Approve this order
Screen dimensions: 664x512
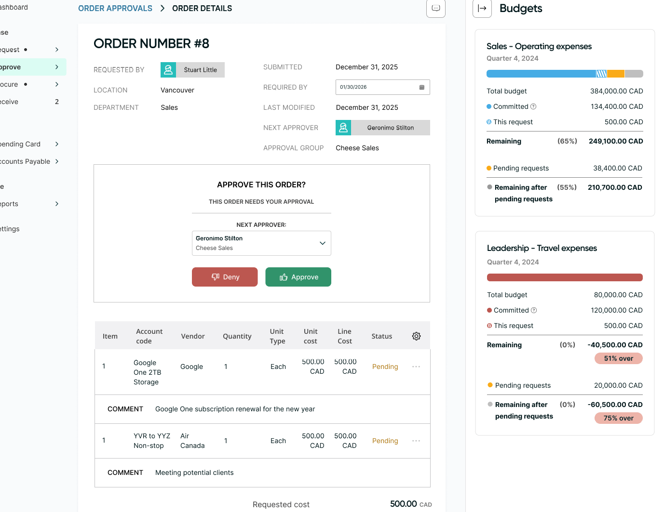(x=298, y=277)
